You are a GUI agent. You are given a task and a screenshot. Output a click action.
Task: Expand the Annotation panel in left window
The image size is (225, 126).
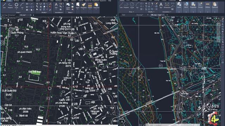[x=59, y=13]
